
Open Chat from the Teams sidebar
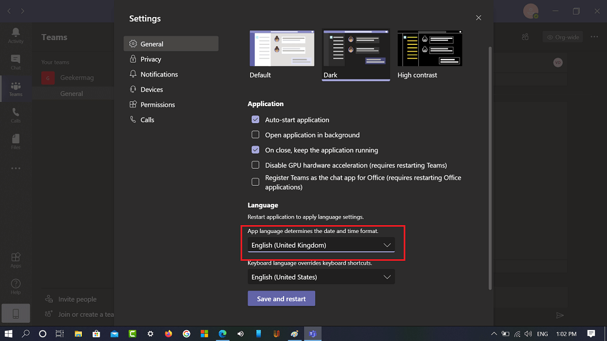[16, 62]
